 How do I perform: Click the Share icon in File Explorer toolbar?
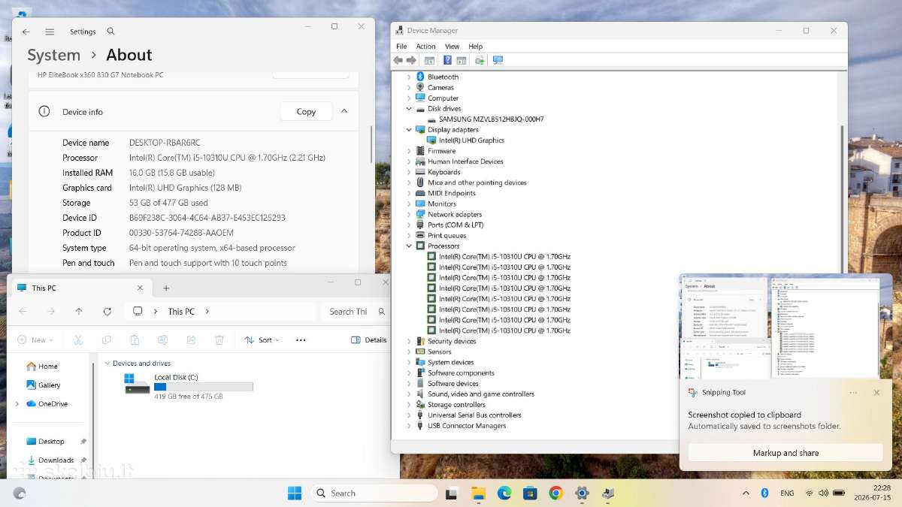(x=191, y=340)
